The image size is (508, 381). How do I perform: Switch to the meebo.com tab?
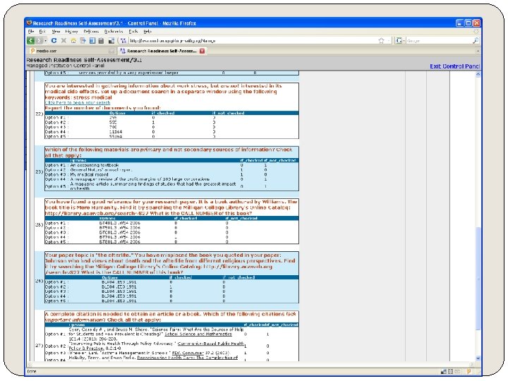coord(72,51)
